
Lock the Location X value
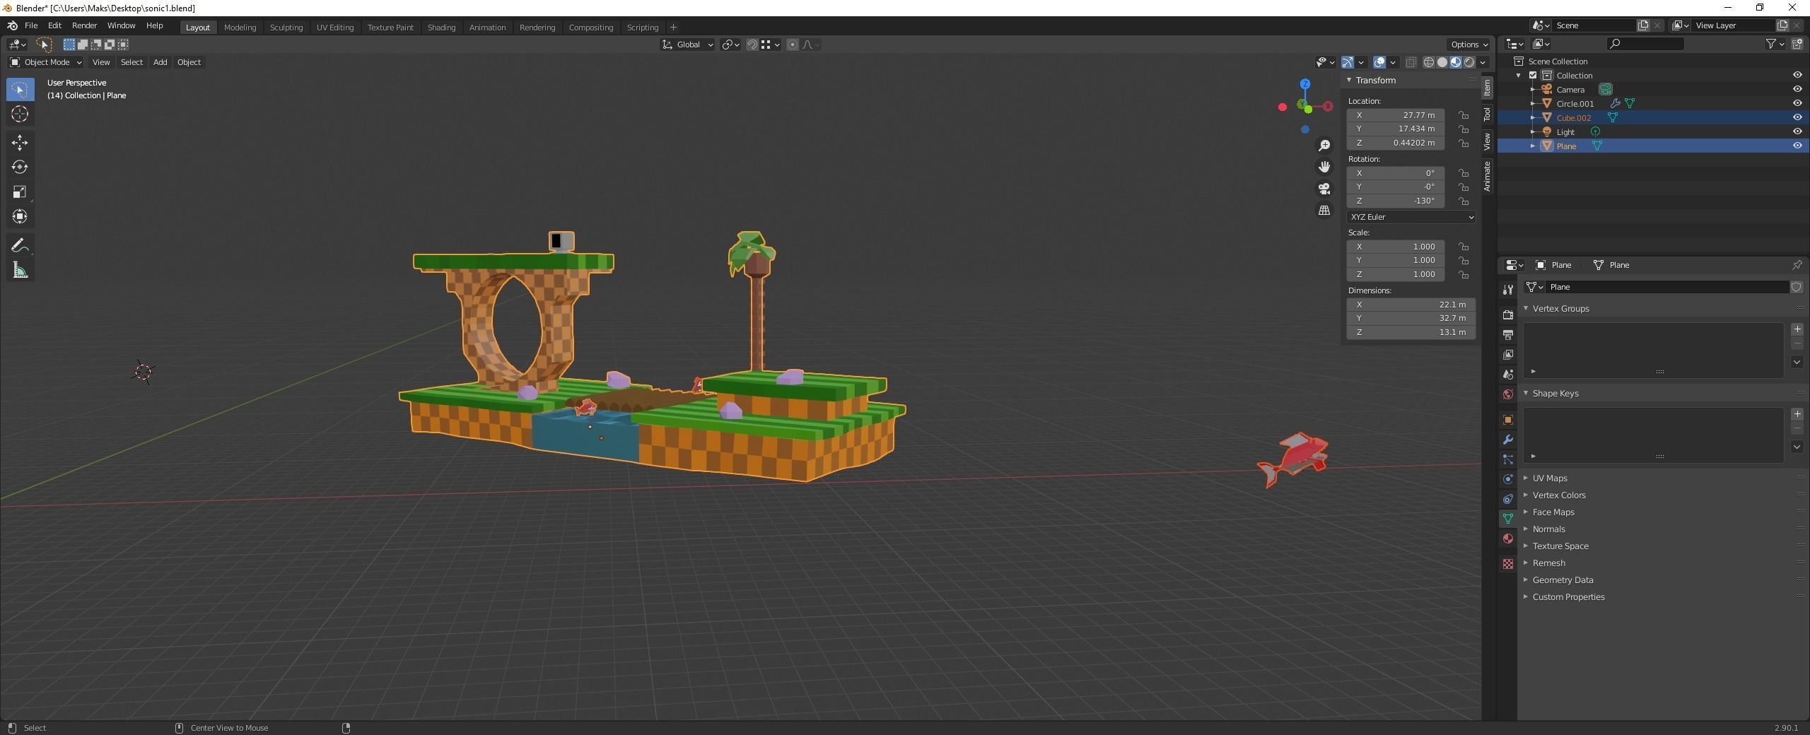(x=1464, y=115)
